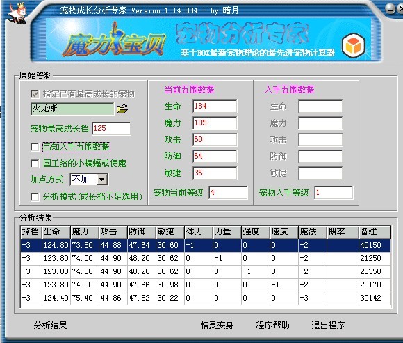Click the orange cube logo icon

tap(354, 45)
